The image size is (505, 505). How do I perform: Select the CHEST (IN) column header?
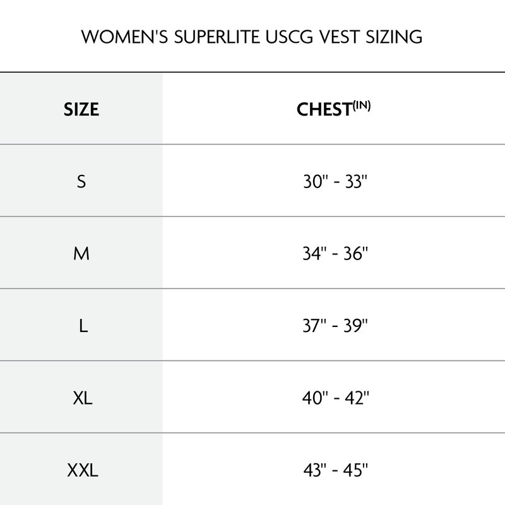[333, 109]
